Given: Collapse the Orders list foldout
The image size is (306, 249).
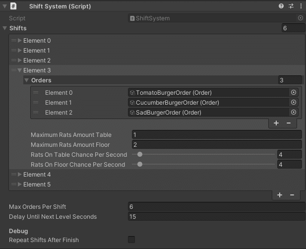Looking at the screenshot, I should [26, 80].
